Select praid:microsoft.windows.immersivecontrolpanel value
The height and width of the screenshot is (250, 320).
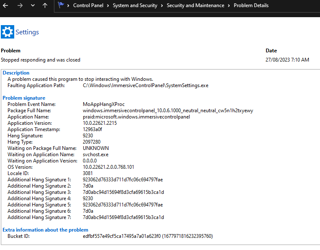coord(136,117)
